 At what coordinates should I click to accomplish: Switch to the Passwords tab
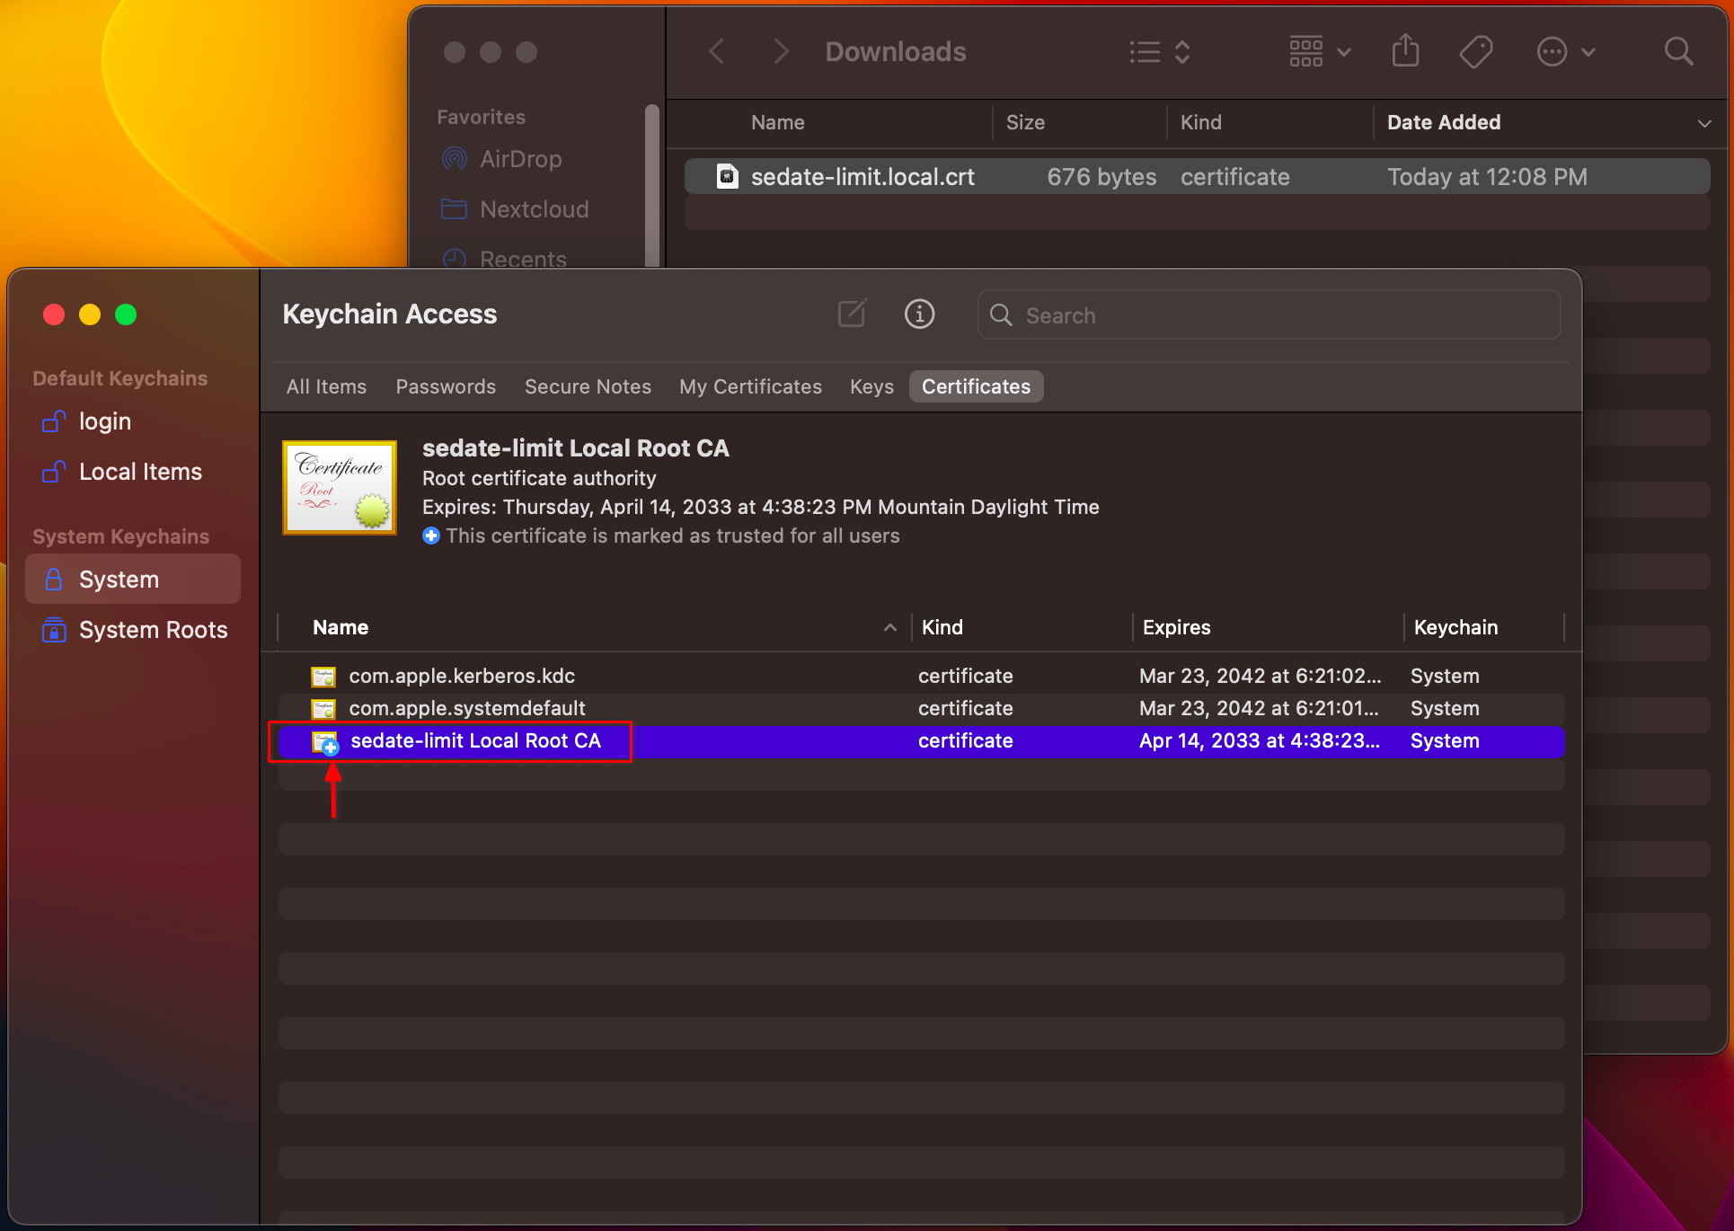tap(446, 386)
